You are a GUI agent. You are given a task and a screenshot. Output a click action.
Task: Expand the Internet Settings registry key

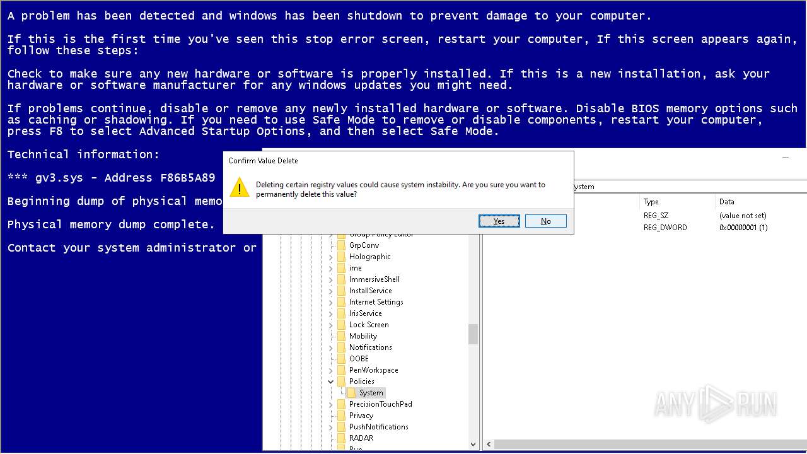331,302
